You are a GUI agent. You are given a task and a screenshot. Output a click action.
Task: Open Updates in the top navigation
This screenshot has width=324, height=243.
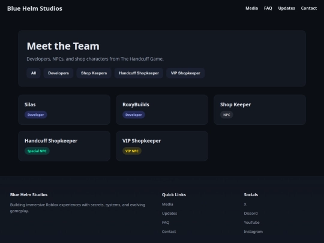click(286, 8)
